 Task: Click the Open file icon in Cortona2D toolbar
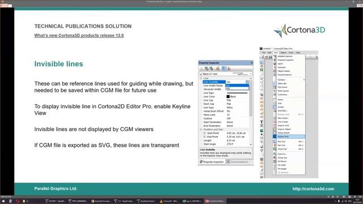pyautogui.click(x=267, y=57)
